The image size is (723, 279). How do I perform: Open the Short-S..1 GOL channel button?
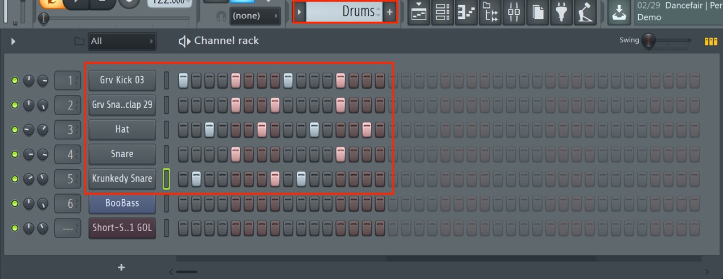[122, 228]
